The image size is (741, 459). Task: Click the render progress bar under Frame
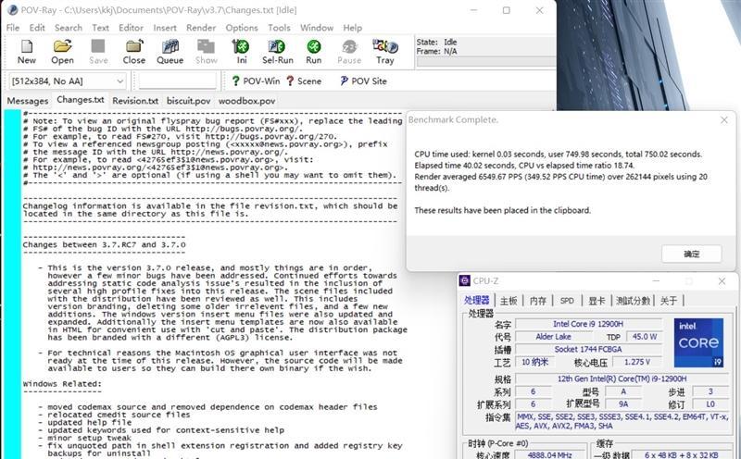[485, 62]
